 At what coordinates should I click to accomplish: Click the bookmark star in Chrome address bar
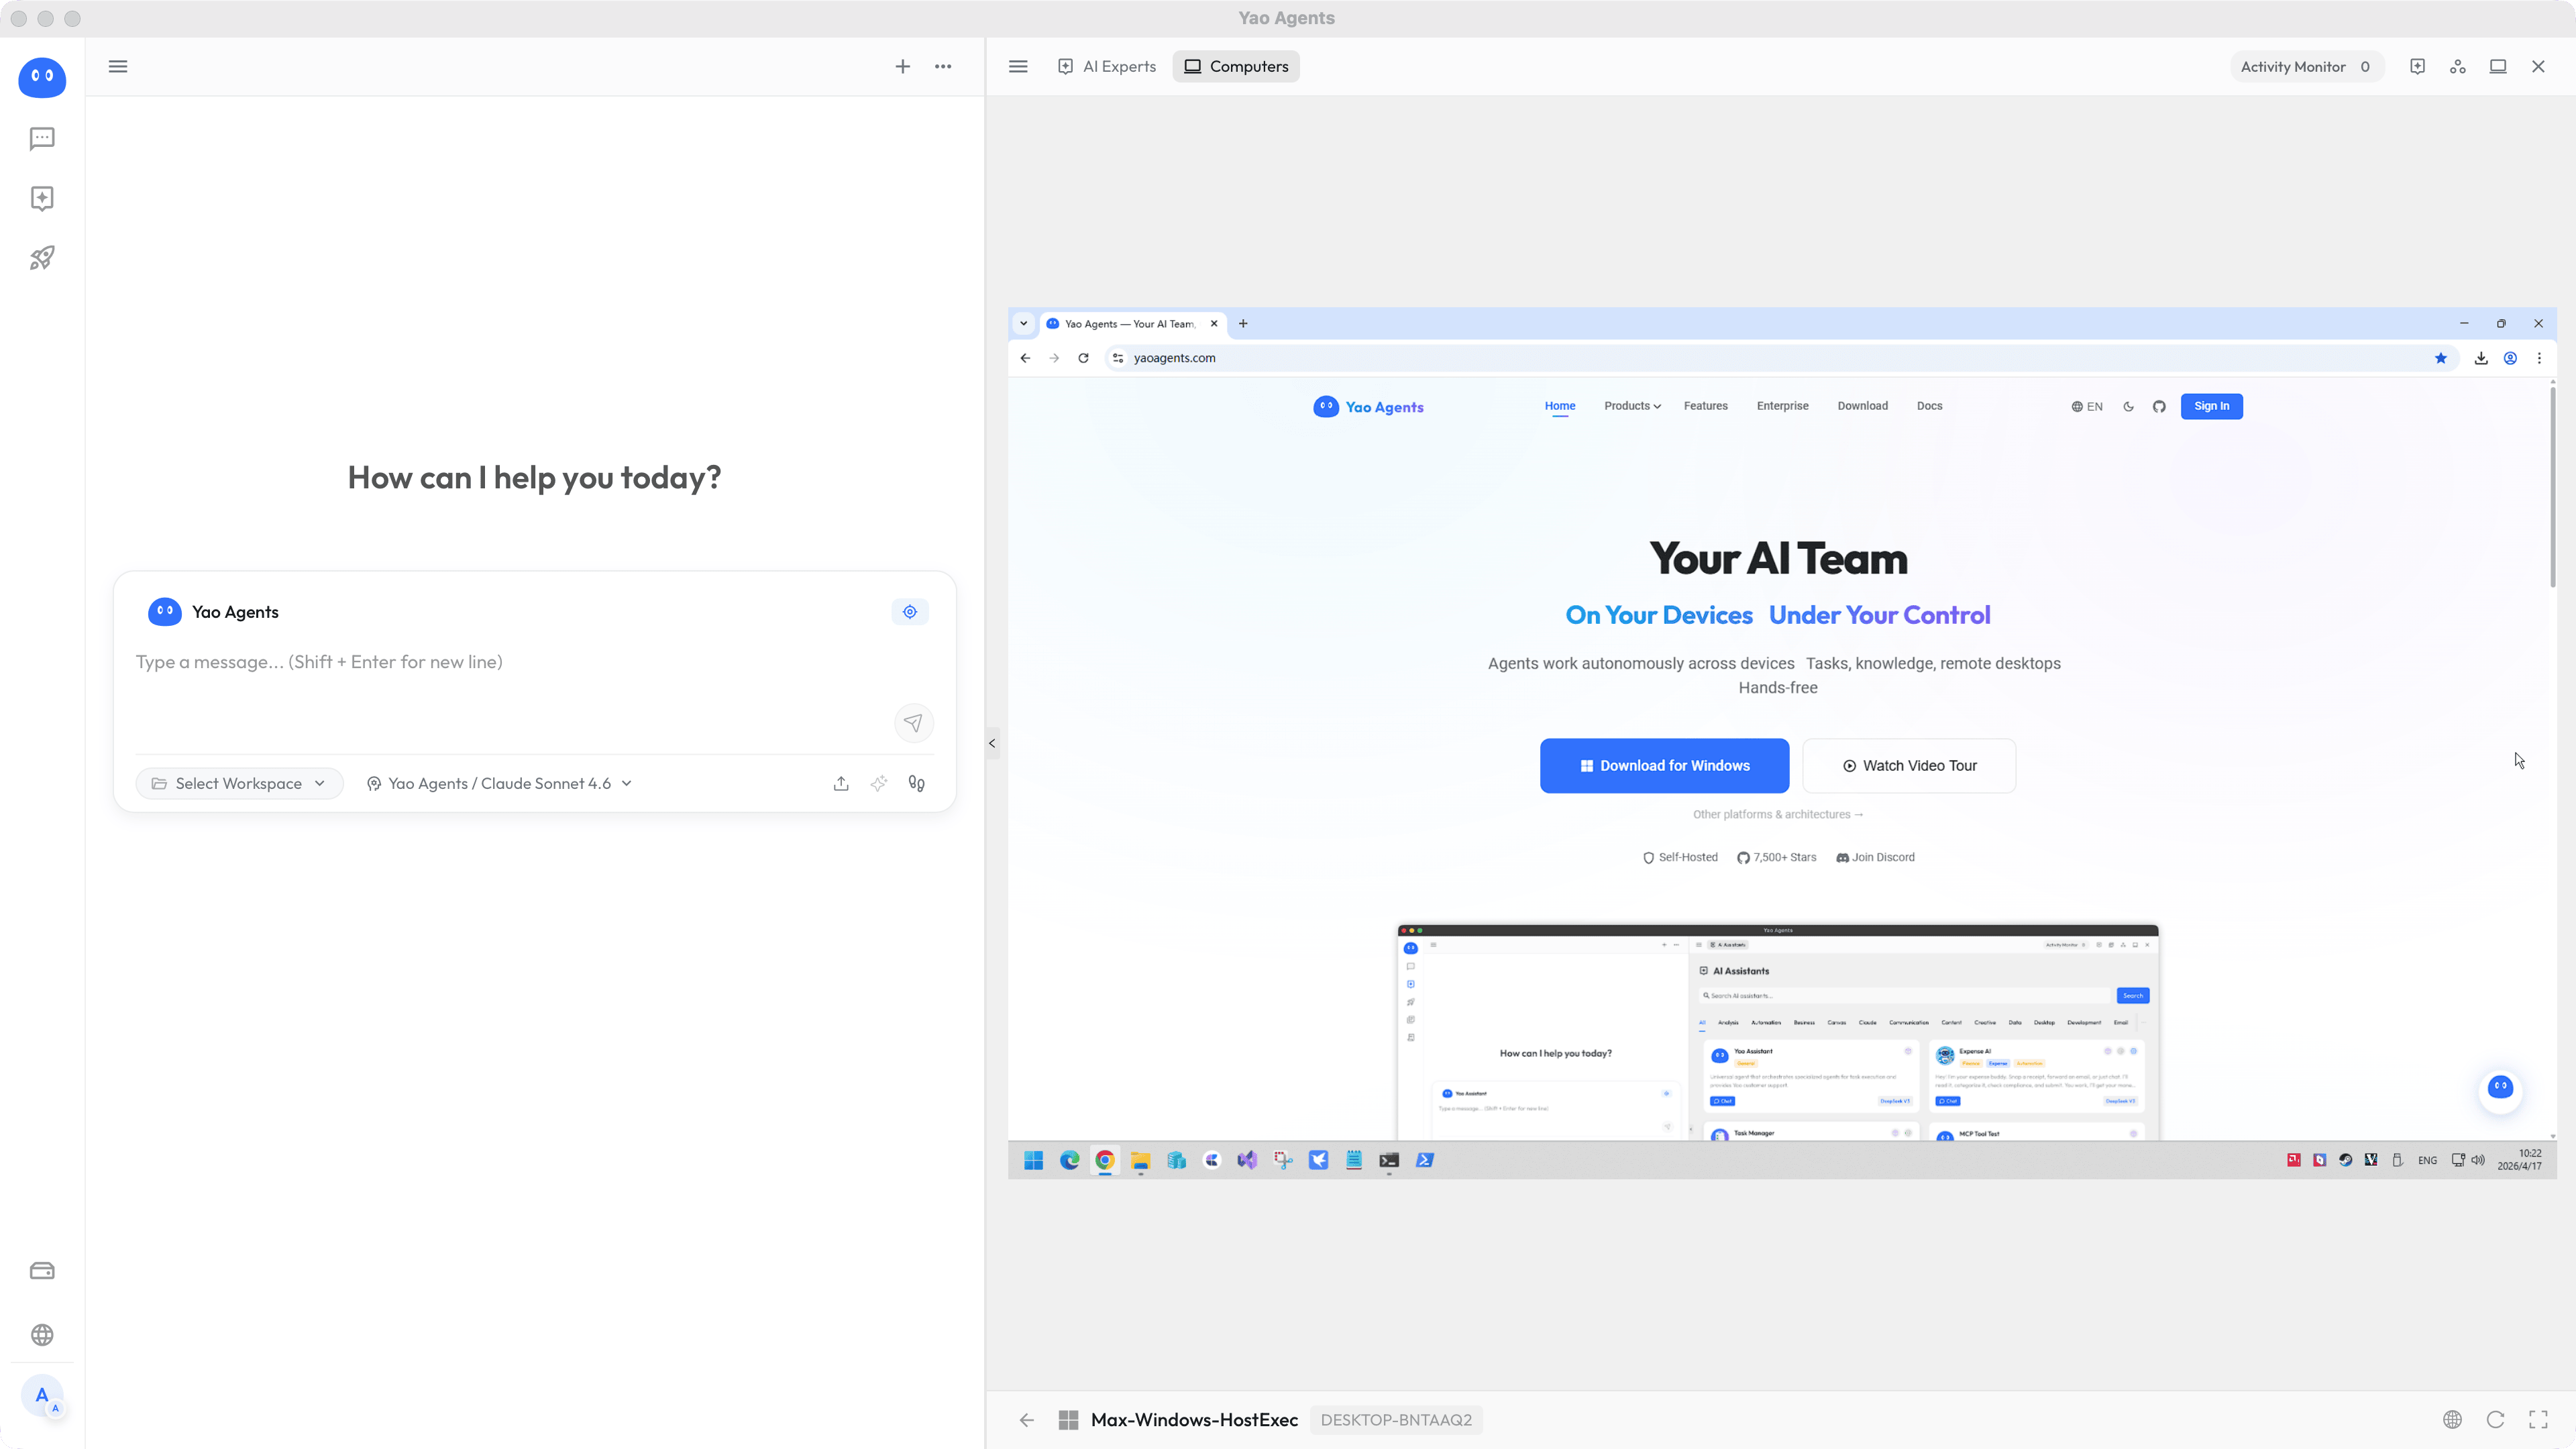click(2441, 358)
